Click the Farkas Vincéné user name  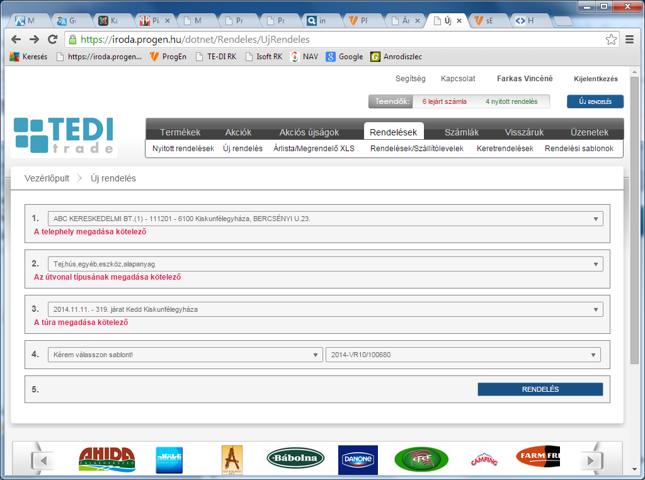pyautogui.click(x=525, y=79)
